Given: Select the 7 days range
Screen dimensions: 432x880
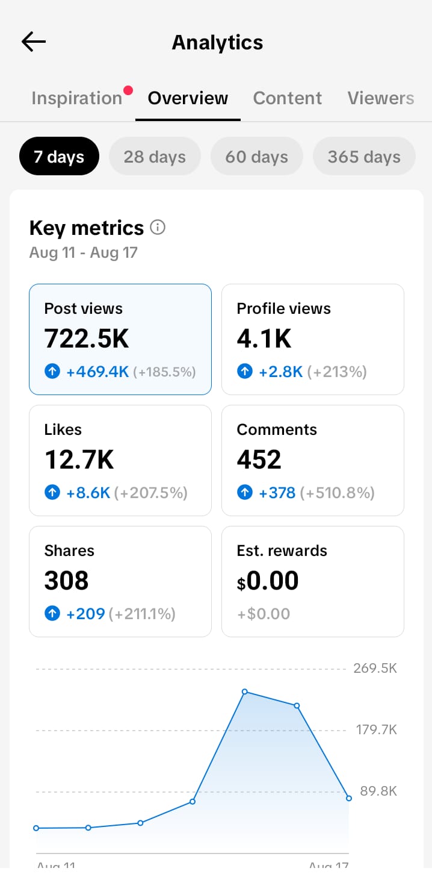Looking at the screenshot, I should point(59,157).
